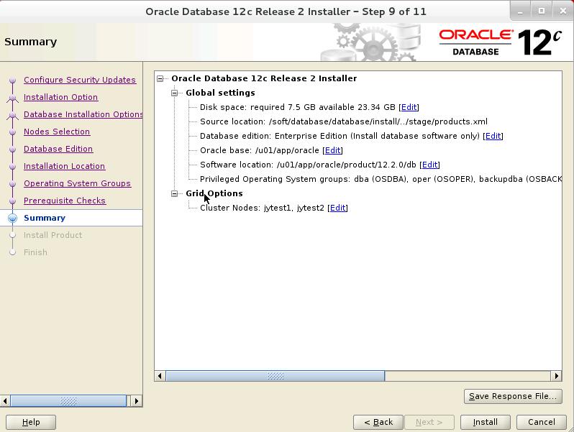Minimize the installer window
The width and height of the screenshot is (574, 432).
520,12
